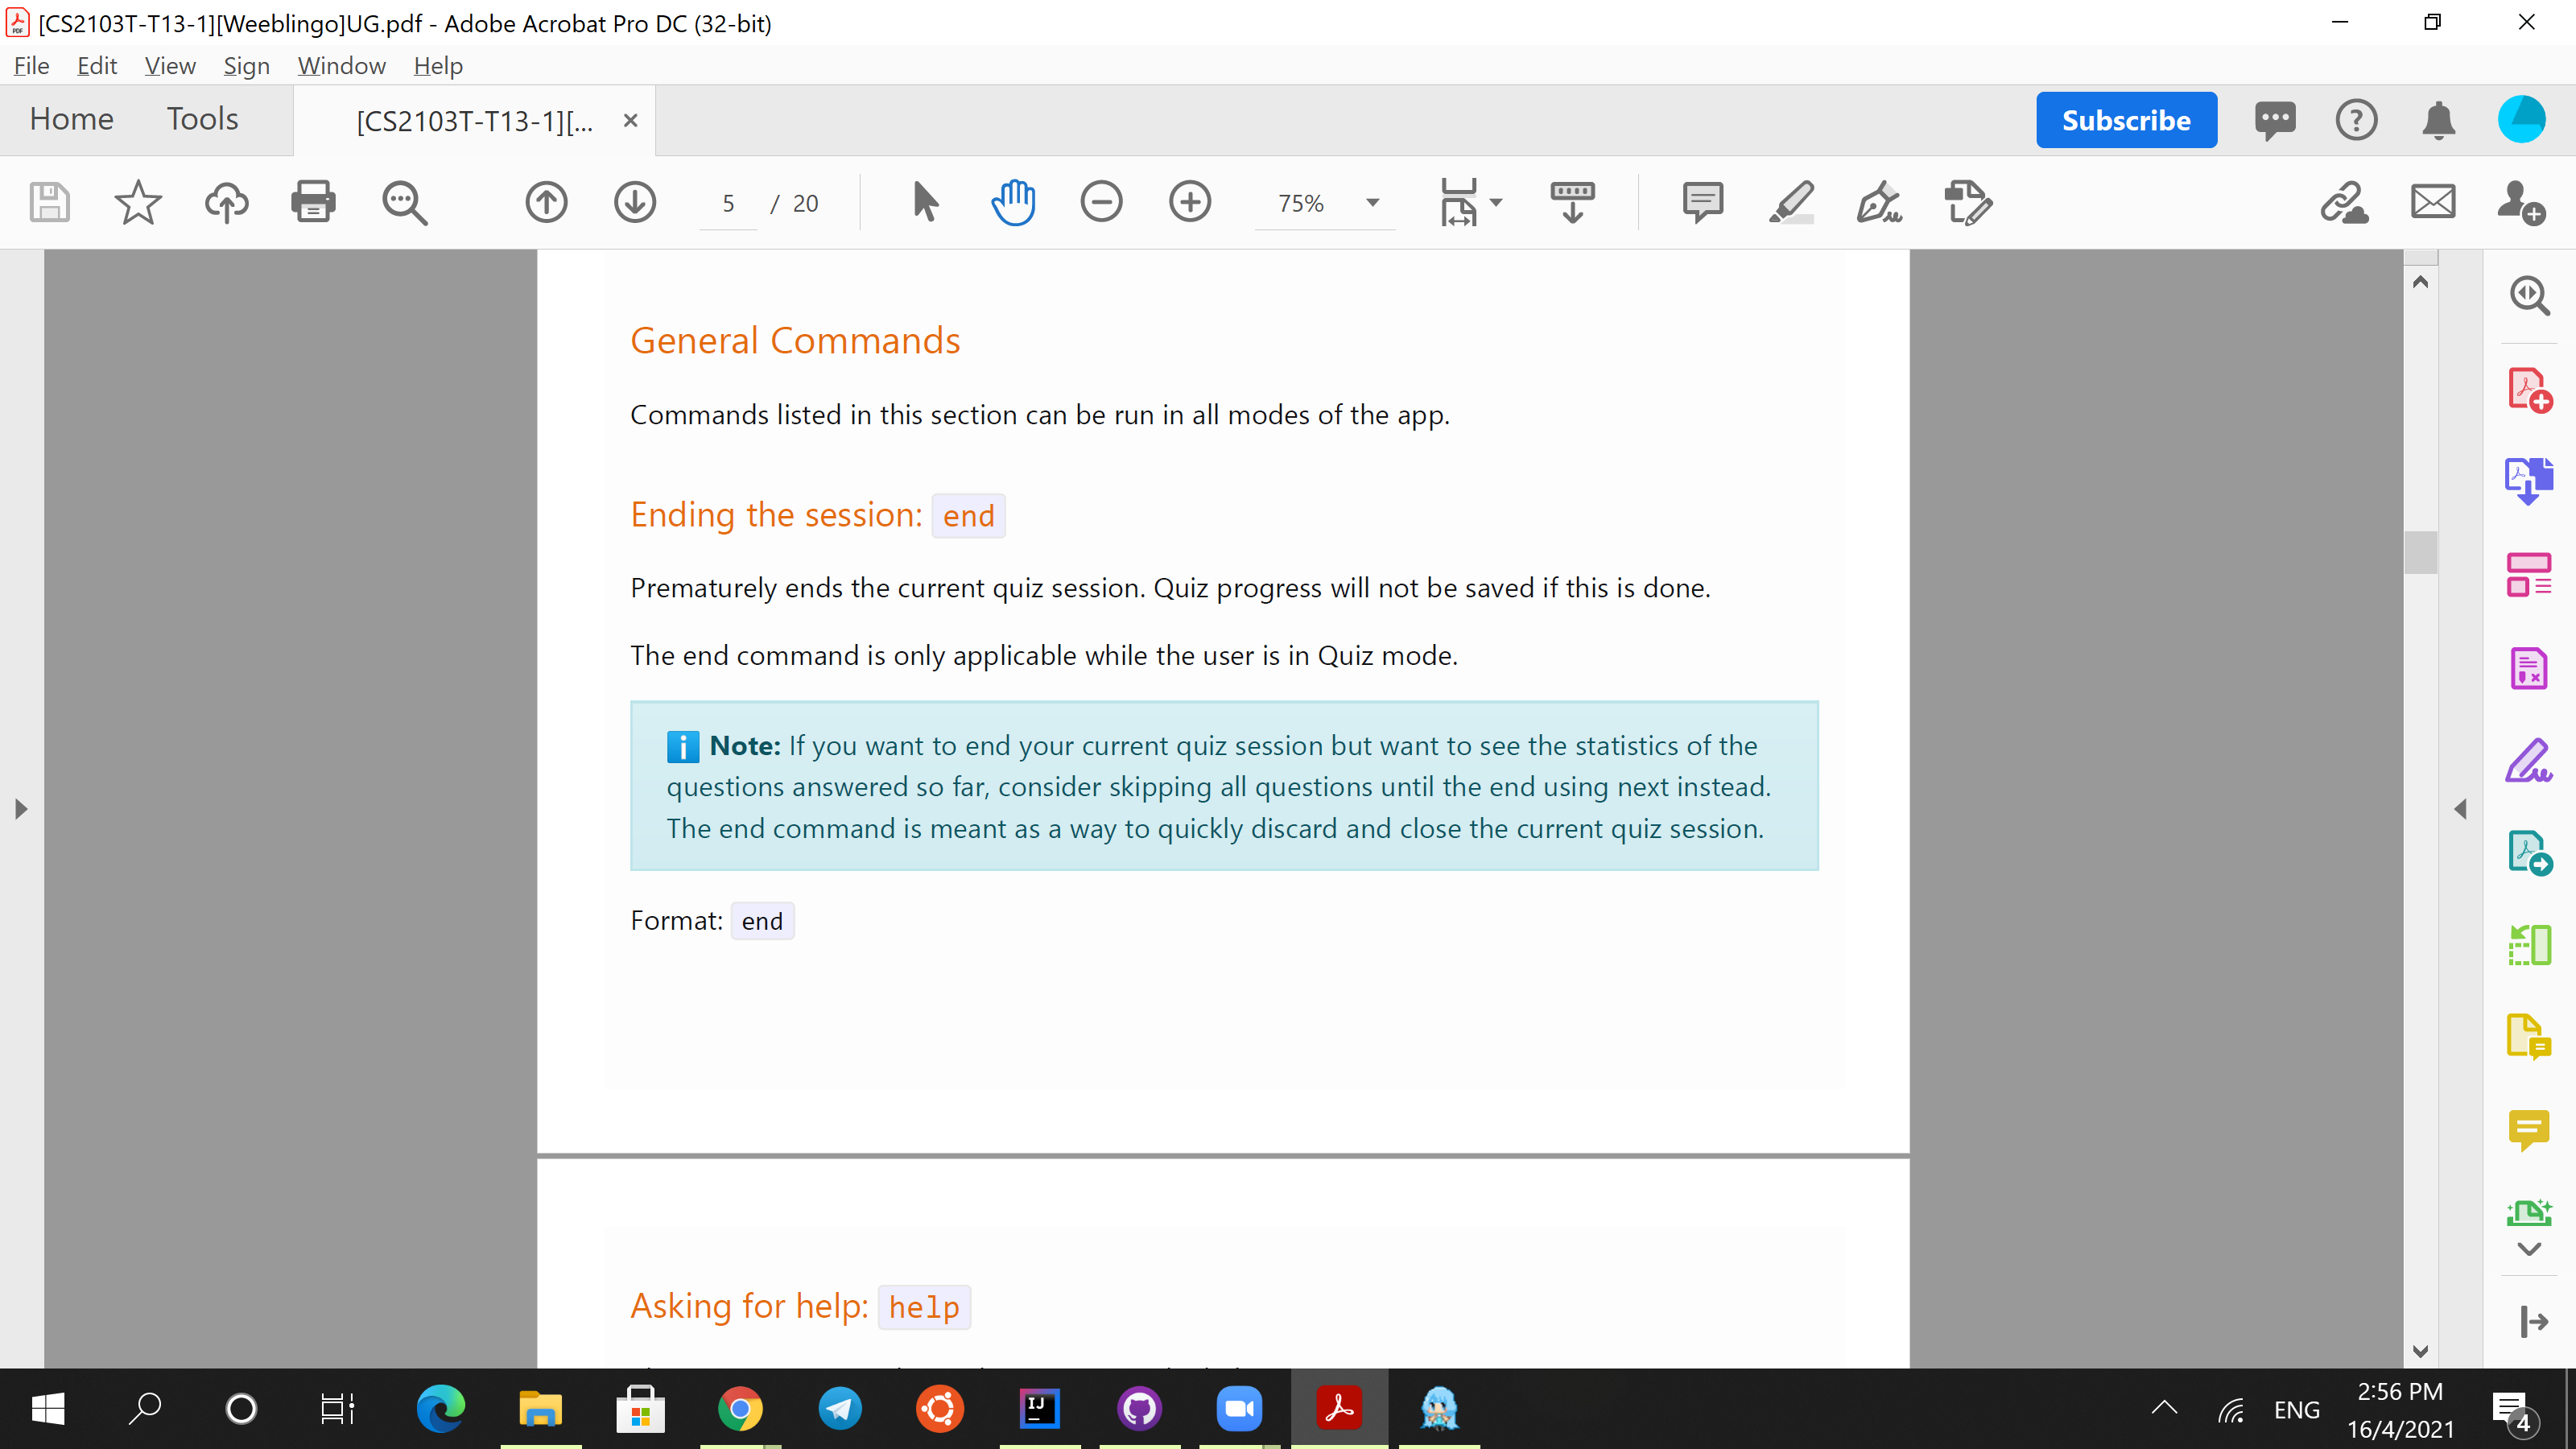This screenshot has width=2576, height=1449.
Task: Switch to the Tools tab
Action: coord(202,119)
